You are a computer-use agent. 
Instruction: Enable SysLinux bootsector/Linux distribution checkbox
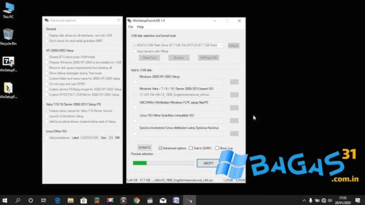[134, 133]
